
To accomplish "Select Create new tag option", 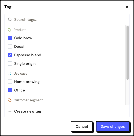I will pyautogui.click(x=67, y=111).
